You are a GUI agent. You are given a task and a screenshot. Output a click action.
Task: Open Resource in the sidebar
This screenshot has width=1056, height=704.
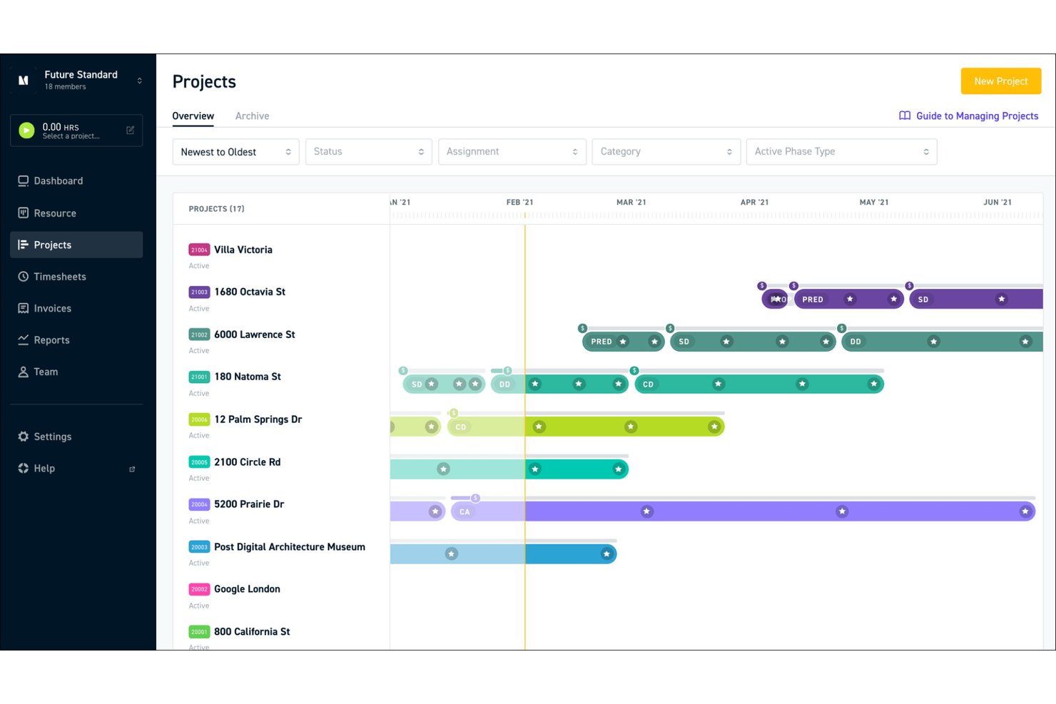click(76, 213)
